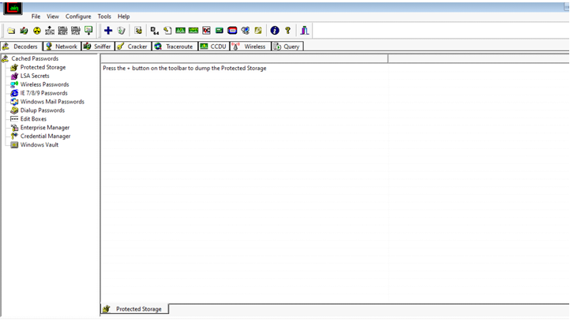
Task: Select Enterprise Manager in the tree
Action: pyautogui.click(x=45, y=128)
